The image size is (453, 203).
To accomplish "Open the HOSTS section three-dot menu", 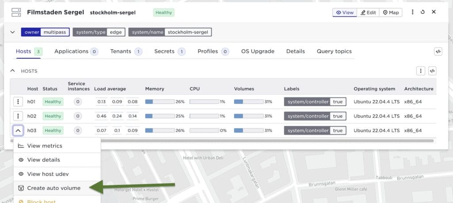I will click(421, 71).
